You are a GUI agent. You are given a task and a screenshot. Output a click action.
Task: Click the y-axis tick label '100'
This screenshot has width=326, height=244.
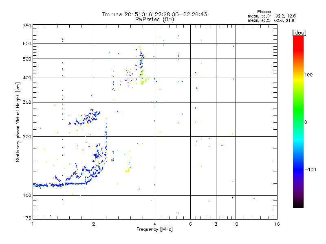[x=27, y=196]
